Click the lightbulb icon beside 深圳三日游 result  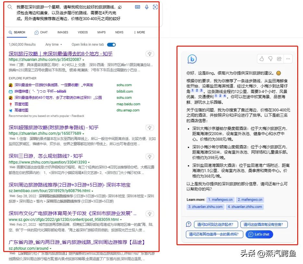pyautogui.click(x=150, y=156)
